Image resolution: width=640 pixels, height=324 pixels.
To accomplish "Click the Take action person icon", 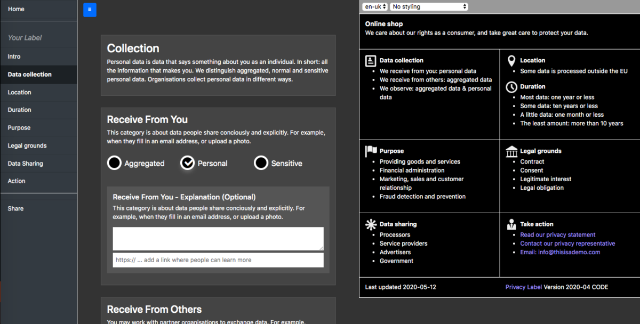I will tap(511, 224).
